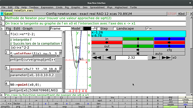Switch to the Unnamed tab
The height and width of the screenshot is (108, 193).
click(x=6, y=10)
